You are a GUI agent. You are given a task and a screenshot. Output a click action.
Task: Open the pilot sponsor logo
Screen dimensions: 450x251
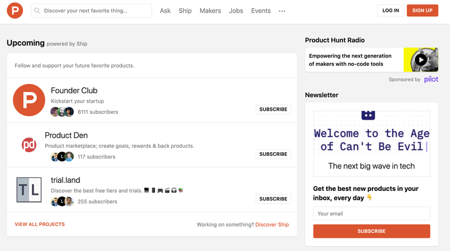[431, 79]
